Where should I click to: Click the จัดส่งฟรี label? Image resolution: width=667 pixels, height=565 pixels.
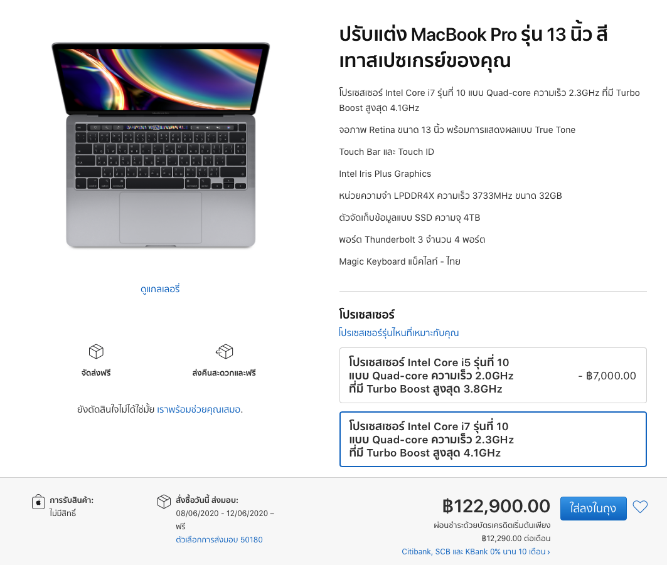tap(96, 372)
